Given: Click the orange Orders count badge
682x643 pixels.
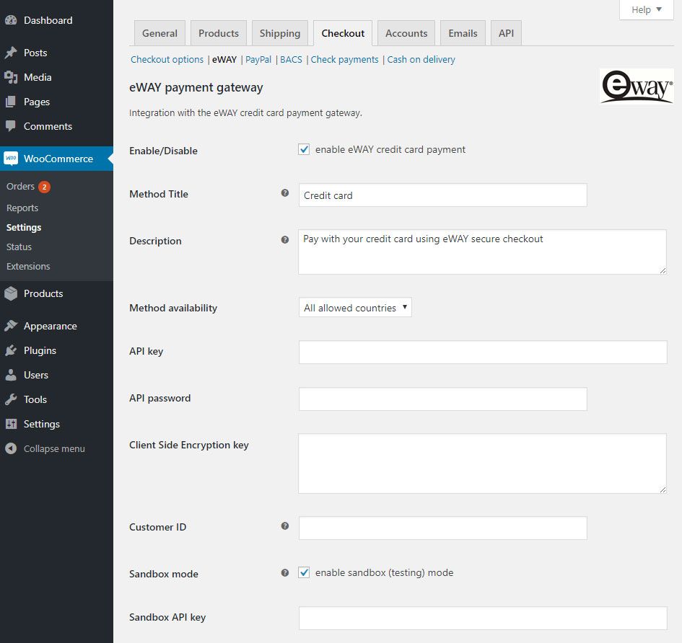Looking at the screenshot, I should (x=44, y=187).
